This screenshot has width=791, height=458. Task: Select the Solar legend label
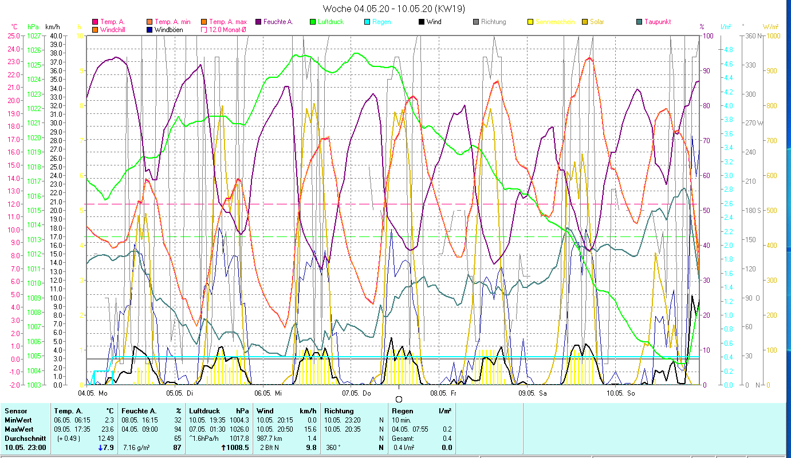pyautogui.click(x=596, y=22)
